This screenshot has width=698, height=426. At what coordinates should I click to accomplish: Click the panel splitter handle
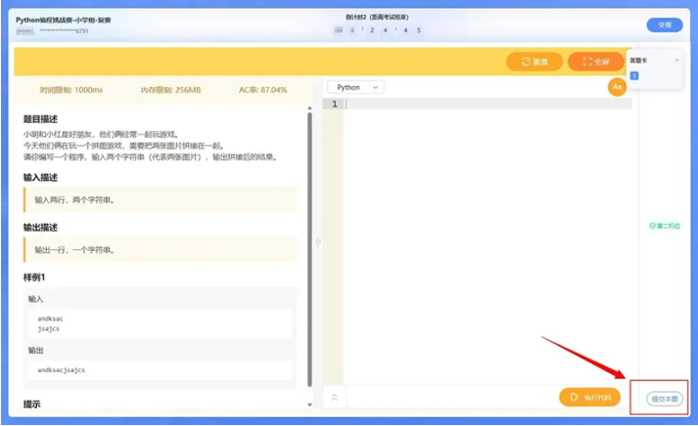pos(318,242)
